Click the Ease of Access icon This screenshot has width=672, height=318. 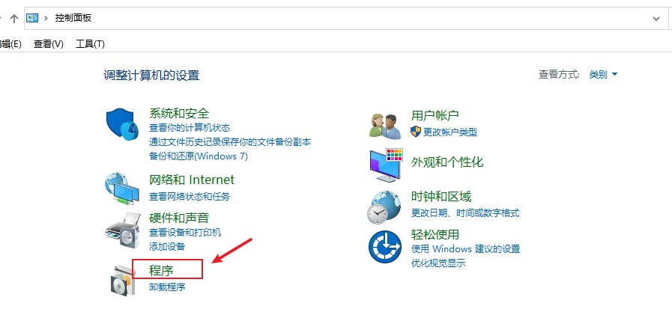click(384, 247)
